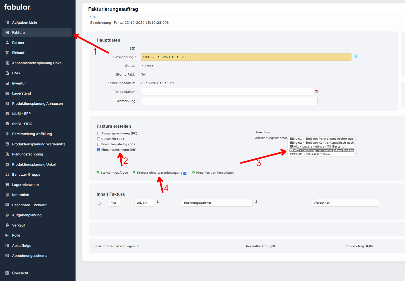
Task: Click the Storno hinzufügen action
Action: tap(114, 172)
